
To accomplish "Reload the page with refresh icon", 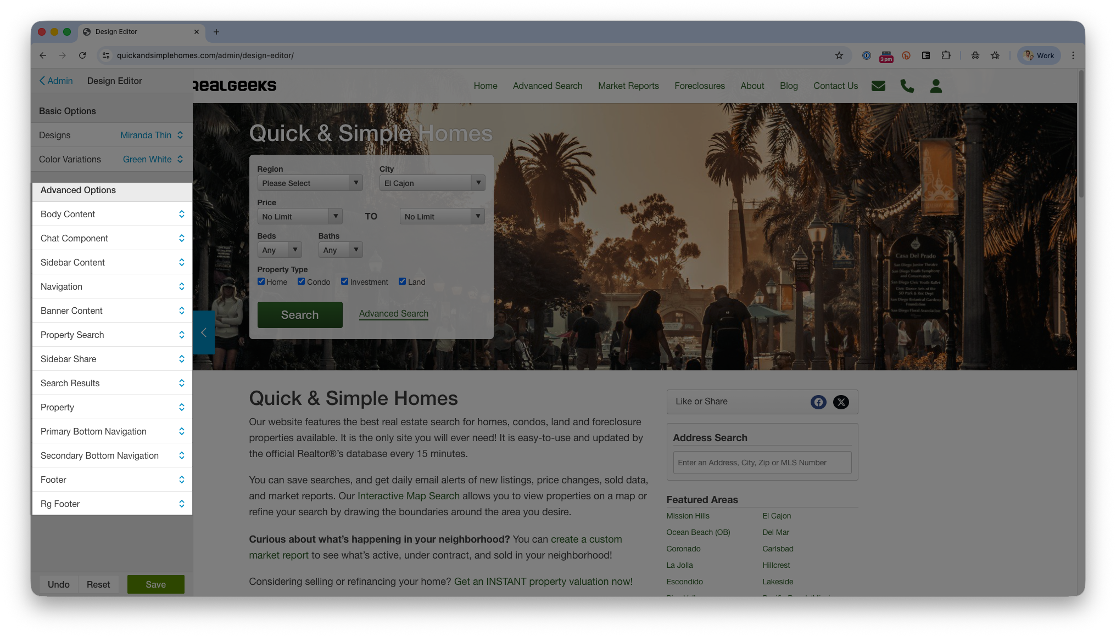I will point(82,55).
